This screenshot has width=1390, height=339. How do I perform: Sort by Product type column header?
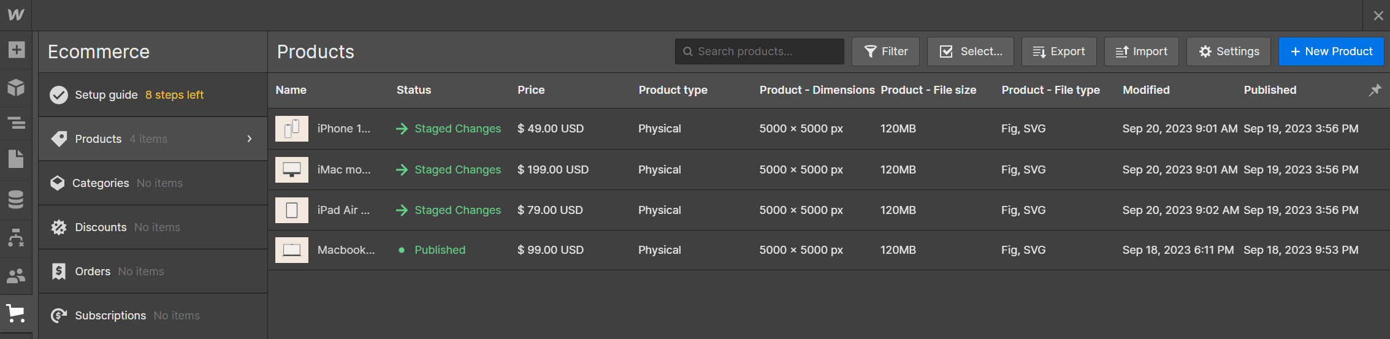point(673,90)
